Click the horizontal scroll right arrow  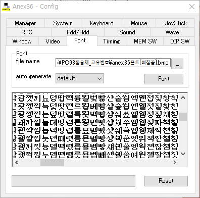(175, 163)
